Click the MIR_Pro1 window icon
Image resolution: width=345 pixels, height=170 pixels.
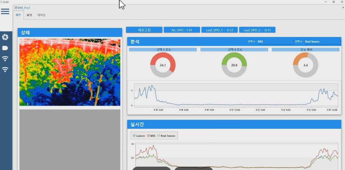(x=15, y=8)
